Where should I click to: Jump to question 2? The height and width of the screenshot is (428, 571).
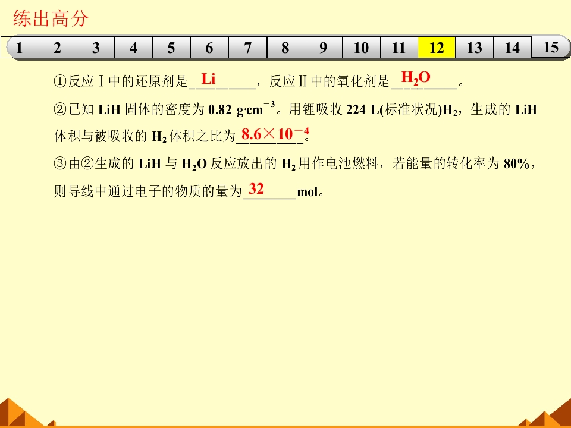[58, 48]
